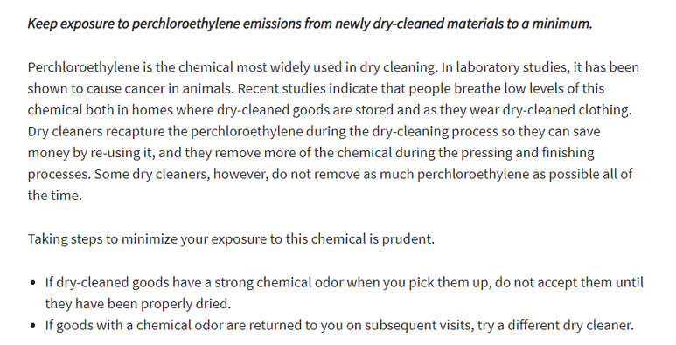
Task: Click the text "they have been properly dried."
Action: 138,304
